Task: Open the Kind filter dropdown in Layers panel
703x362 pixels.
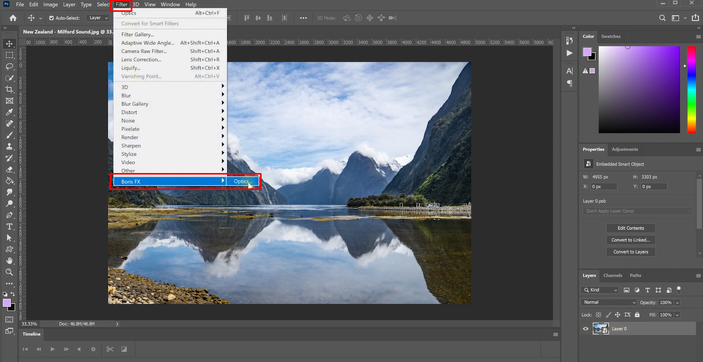Action: tap(599, 289)
